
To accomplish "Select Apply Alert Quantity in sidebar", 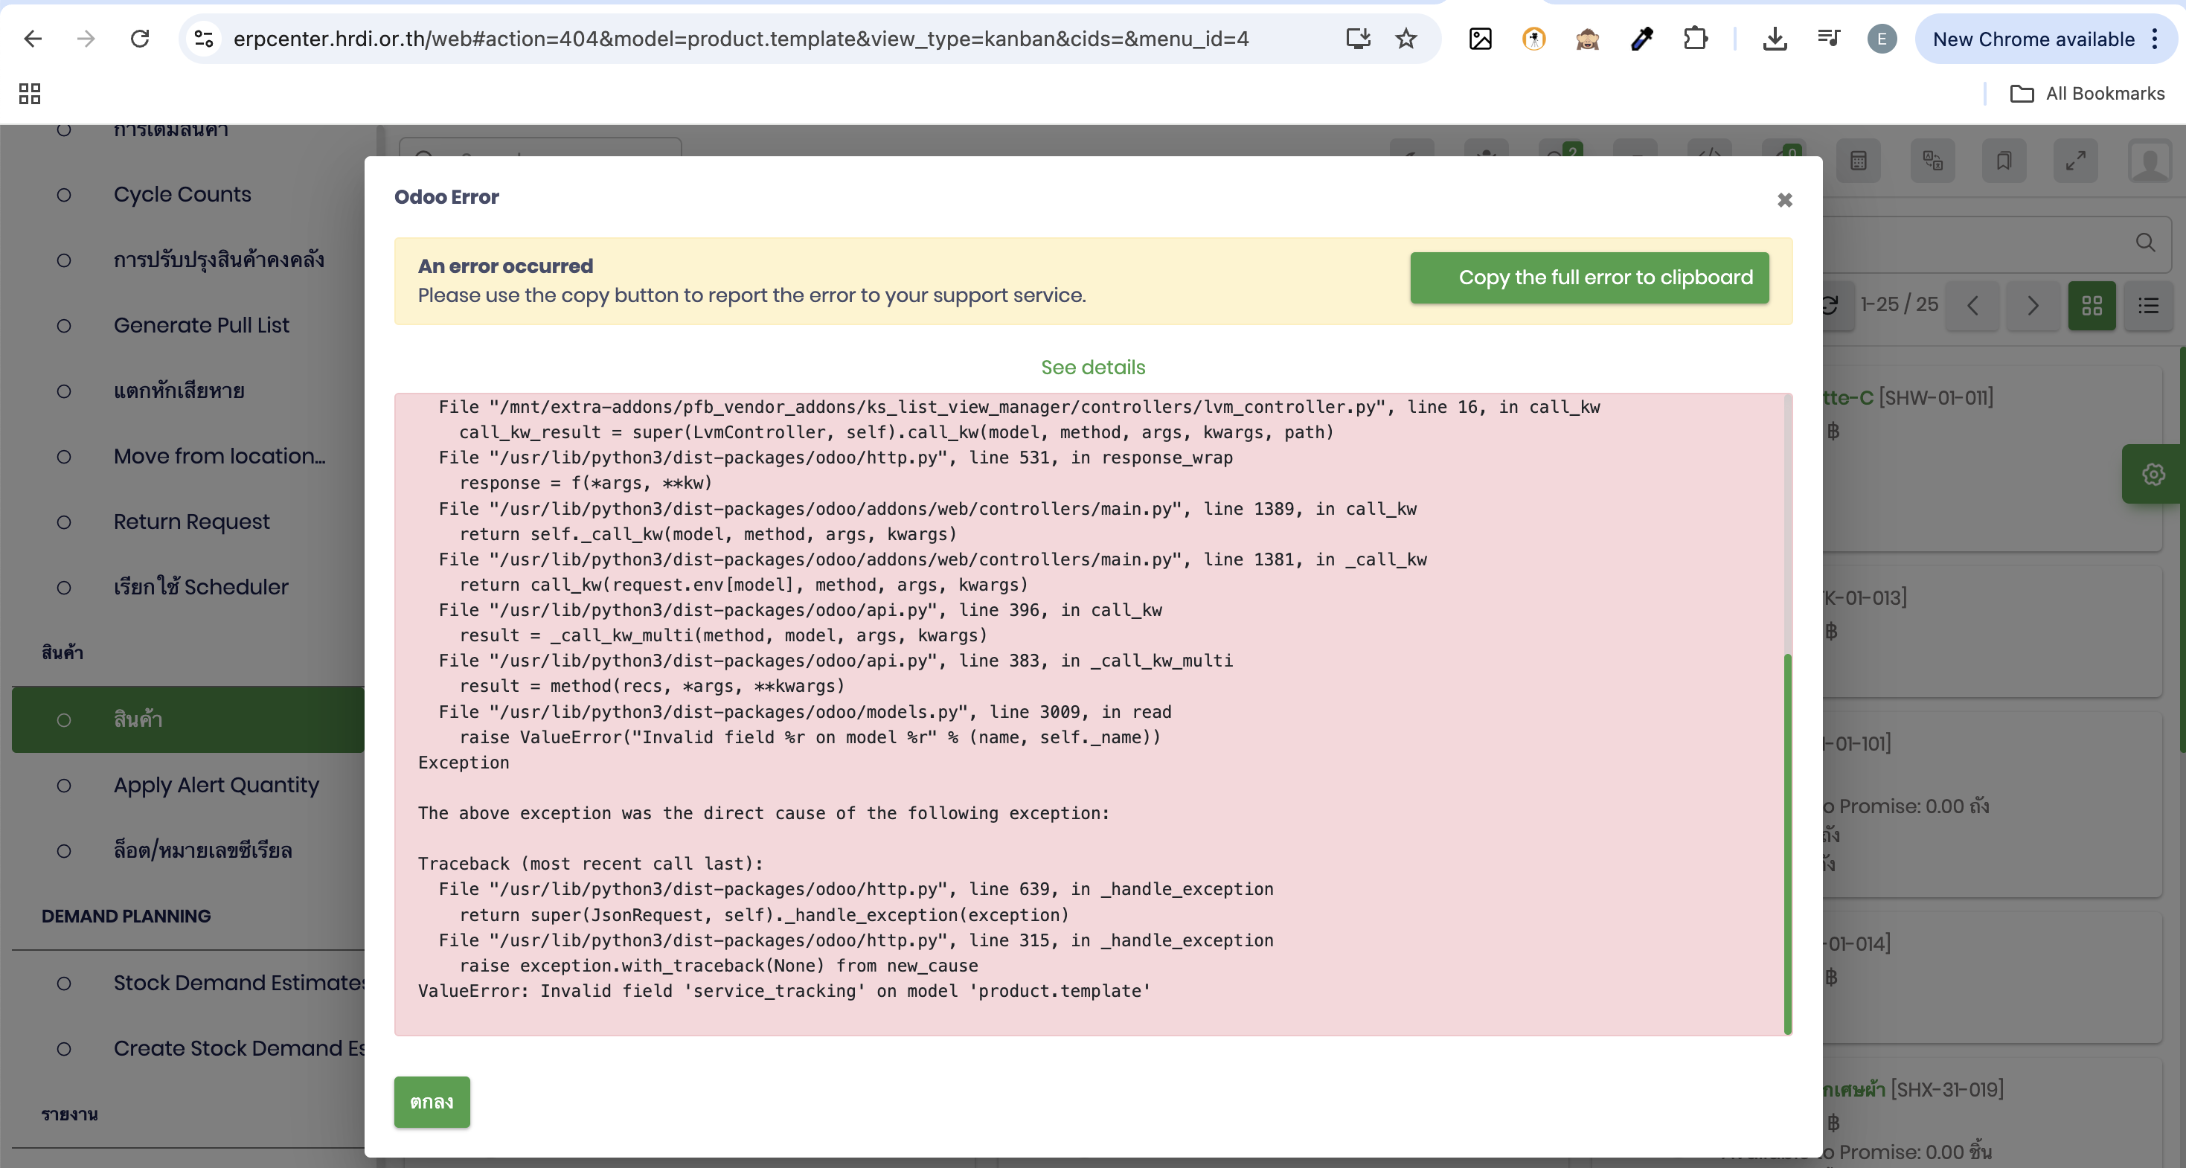I will (217, 785).
